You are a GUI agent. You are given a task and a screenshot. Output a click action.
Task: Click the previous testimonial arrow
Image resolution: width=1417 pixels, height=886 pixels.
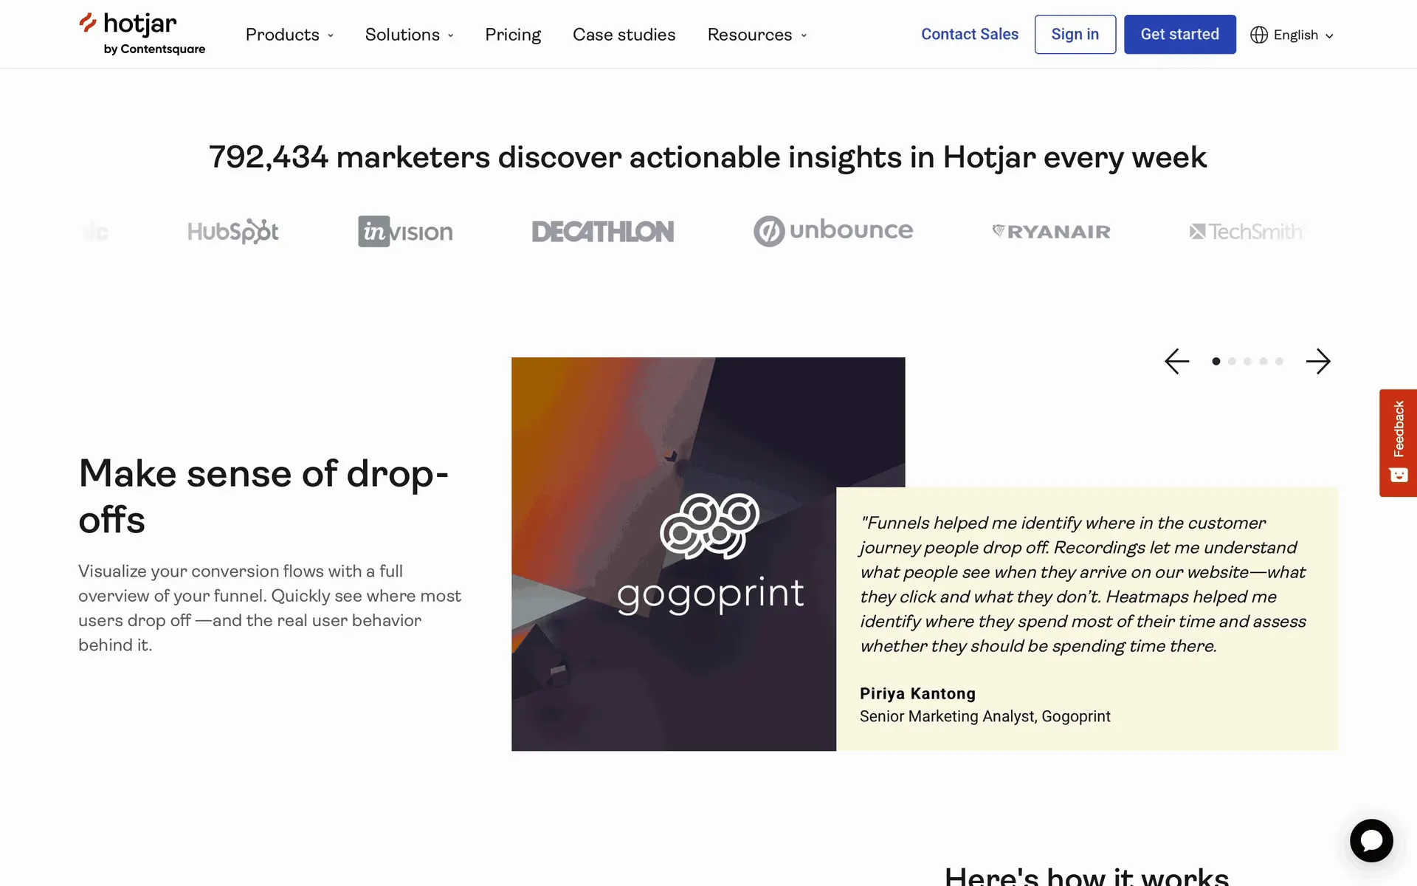point(1176,361)
